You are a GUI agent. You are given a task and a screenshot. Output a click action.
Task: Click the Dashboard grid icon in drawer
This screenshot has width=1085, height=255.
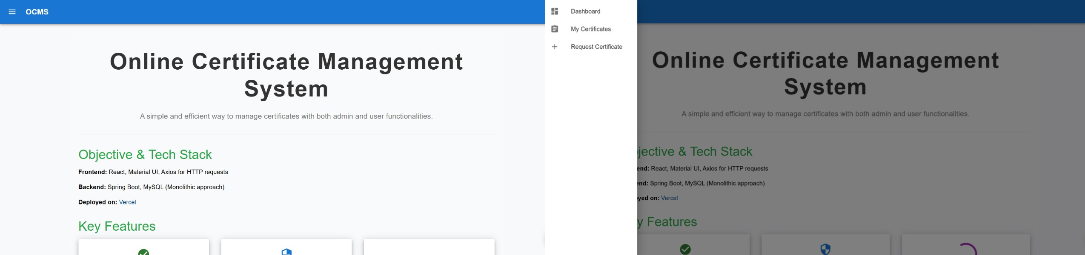click(x=554, y=11)
